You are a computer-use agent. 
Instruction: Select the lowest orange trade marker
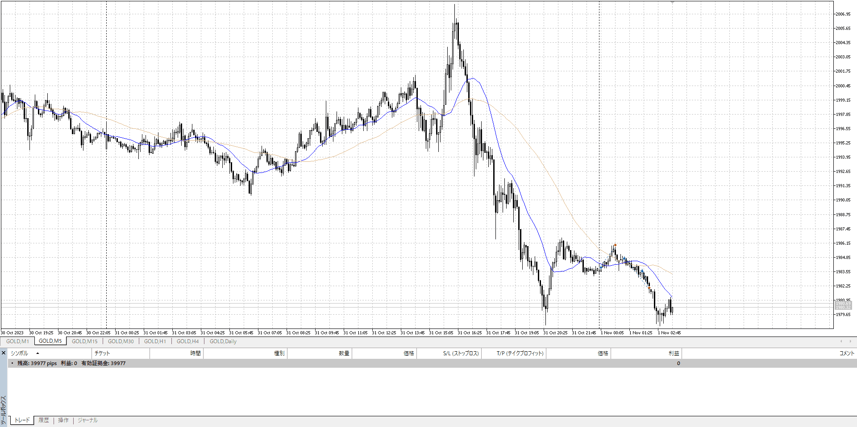click(x=649, y=288)
